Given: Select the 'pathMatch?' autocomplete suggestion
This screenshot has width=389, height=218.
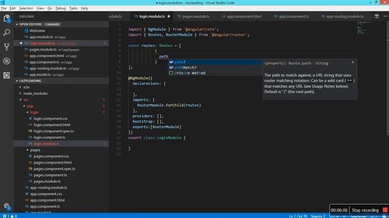Looking at the screenshot, I should 215,67.
